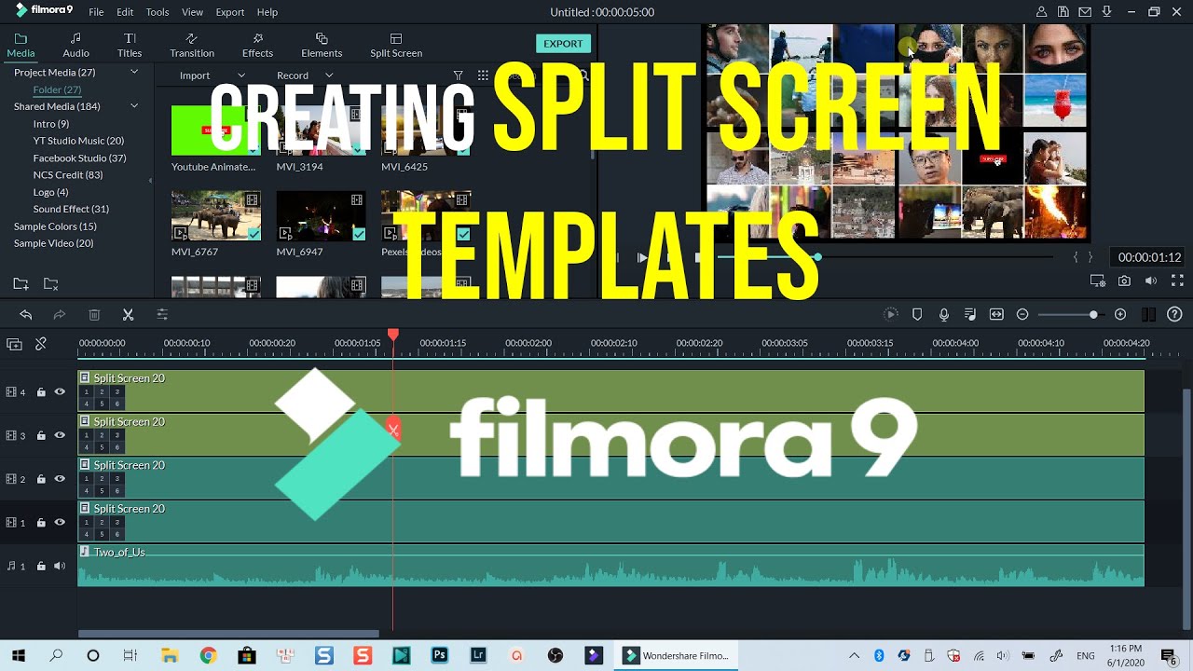This screenshot has width=1193, height=671.
Task: Click the EXPORT button
Action: coord(563,44)
